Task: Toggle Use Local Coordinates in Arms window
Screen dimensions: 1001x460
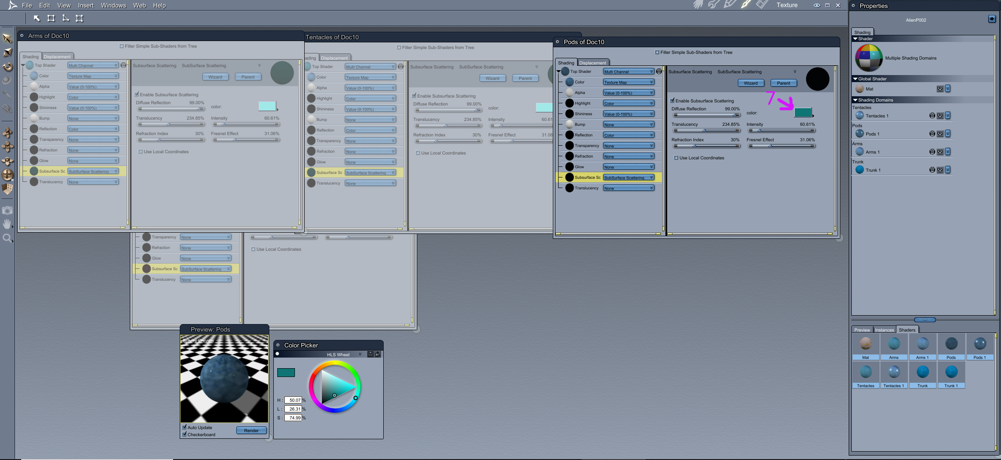Action: click(140, 151)
